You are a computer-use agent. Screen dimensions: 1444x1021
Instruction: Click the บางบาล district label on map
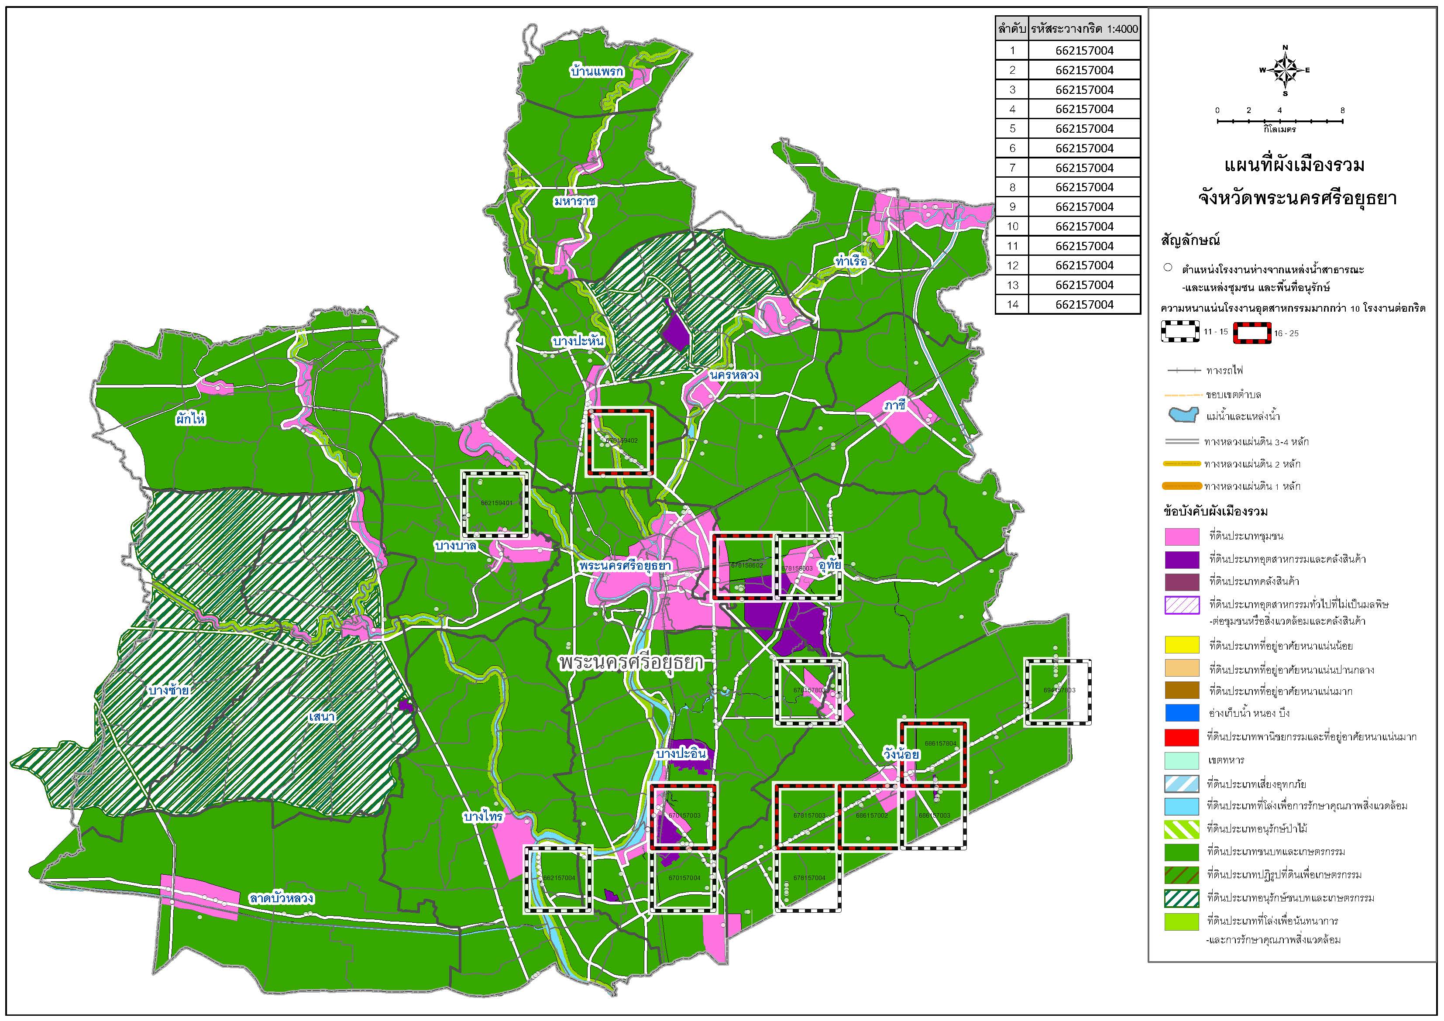click(x=455, y=545)
